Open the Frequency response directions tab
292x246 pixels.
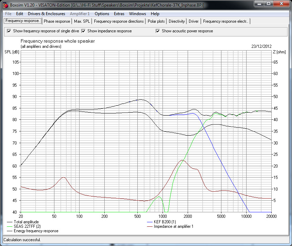(119, 21)
